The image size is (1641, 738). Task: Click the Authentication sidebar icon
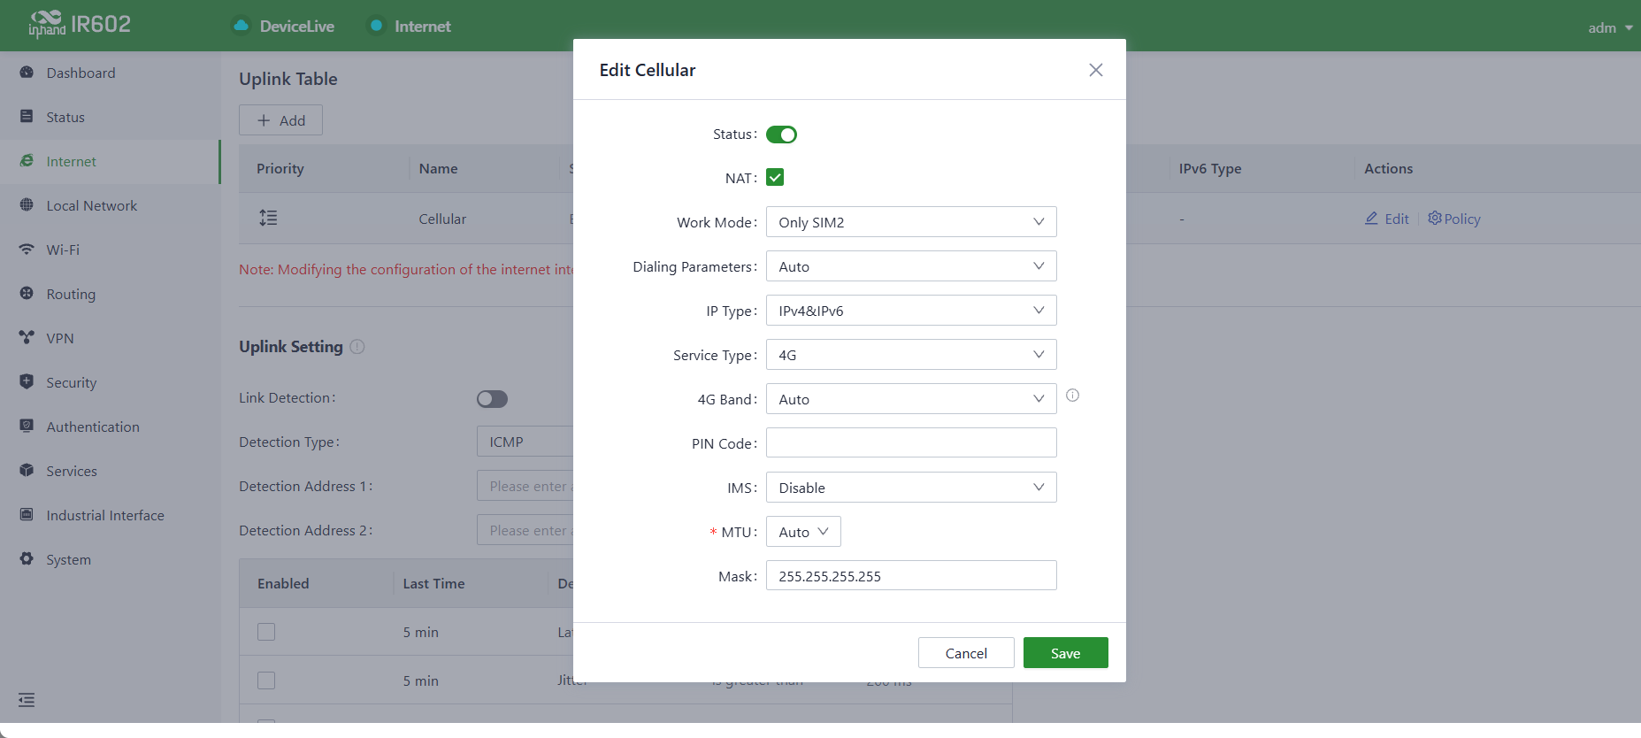(27, 427)
